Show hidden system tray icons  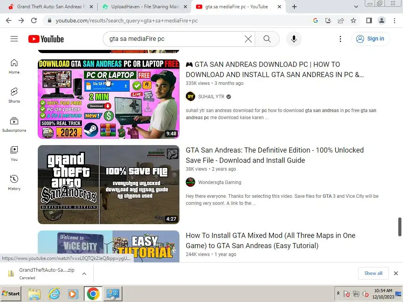pos(338,293)
